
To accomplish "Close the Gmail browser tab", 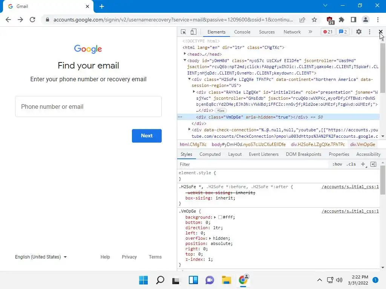I will 87,6.
